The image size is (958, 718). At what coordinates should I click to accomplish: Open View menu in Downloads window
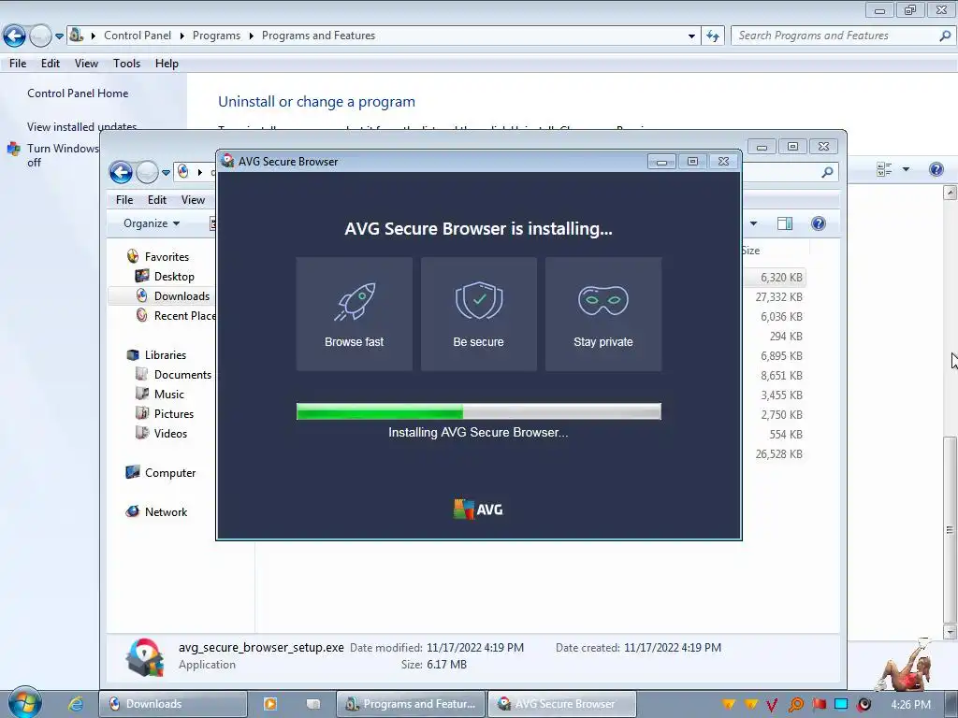pyautogui.click(x=193, y=200)
